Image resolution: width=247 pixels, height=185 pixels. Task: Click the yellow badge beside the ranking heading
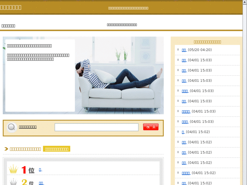click(x=56, y=149)
